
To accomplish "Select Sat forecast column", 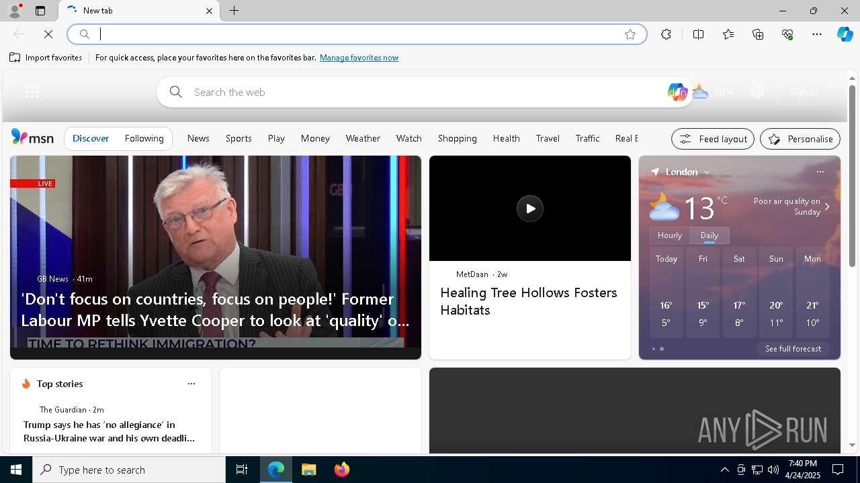I will tap(739, 292).
